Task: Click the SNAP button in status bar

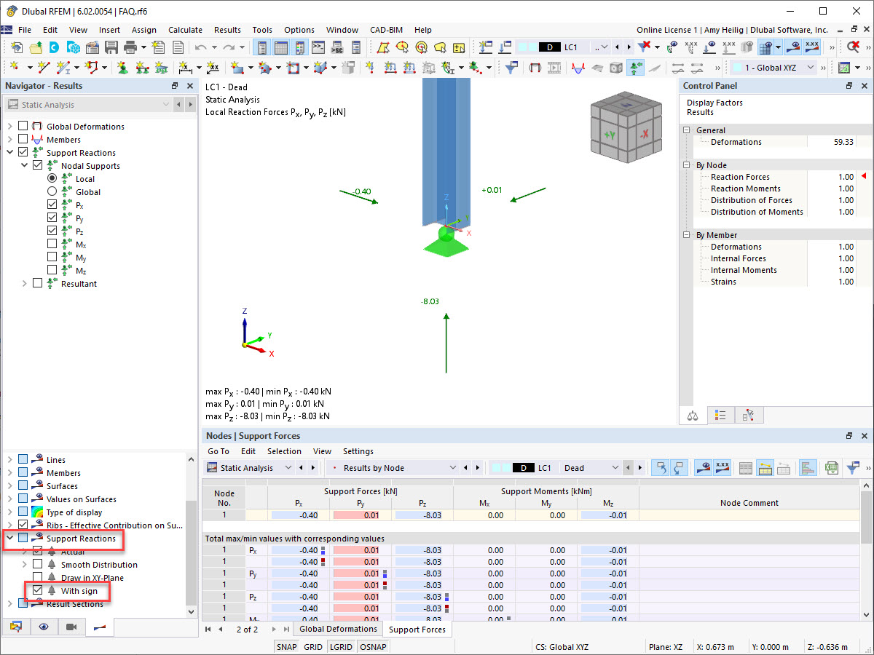Action: [x=286, y=646]
